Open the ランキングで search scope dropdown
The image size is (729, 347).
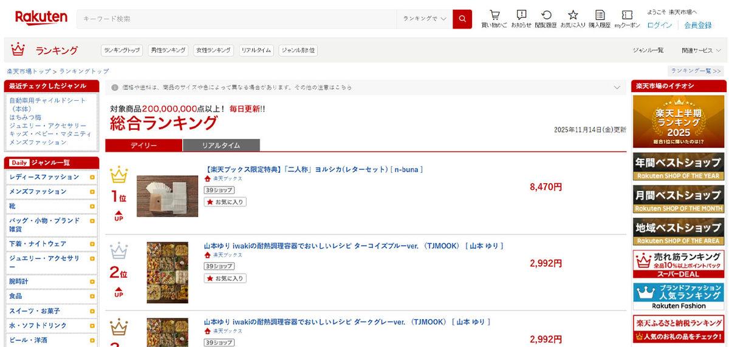point(424,19)
